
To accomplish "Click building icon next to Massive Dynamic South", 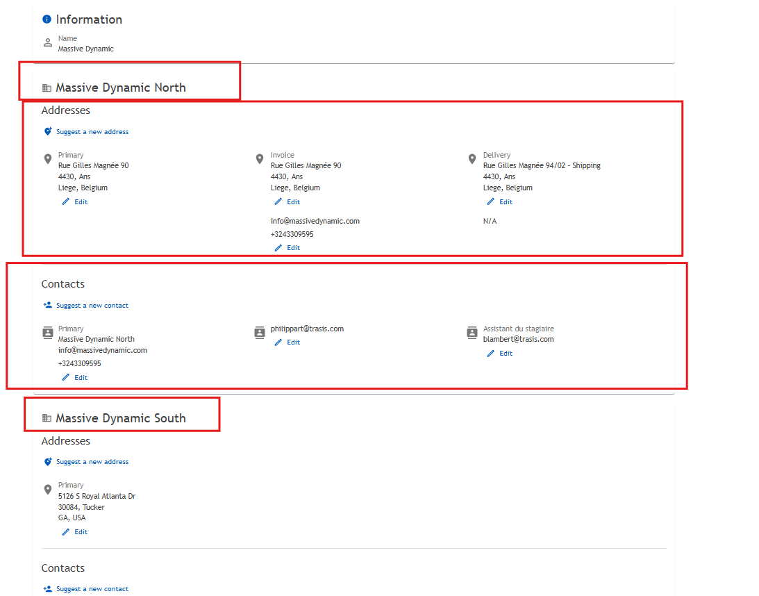I will 47,418.
